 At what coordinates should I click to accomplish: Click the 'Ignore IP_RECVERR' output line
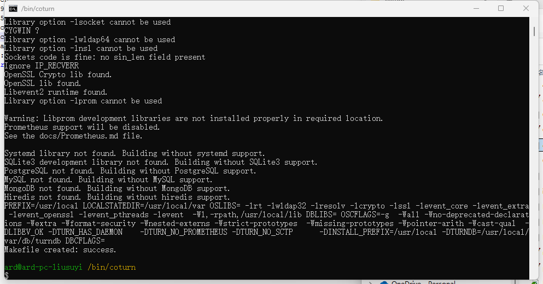pyautogui.click(x=42, y=66)
